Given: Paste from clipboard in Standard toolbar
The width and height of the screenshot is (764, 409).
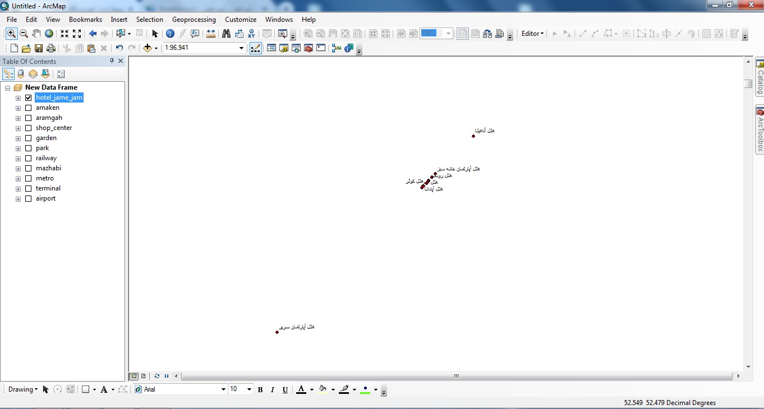Looking at the screenshot, I should (x=91, y=48).
